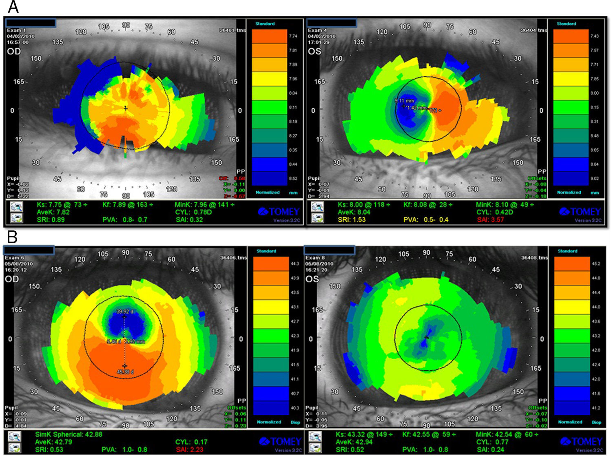Click the 9.02 dark blue swatch in Exam 4
Viewport: 611px width, 456px height.
571,179
